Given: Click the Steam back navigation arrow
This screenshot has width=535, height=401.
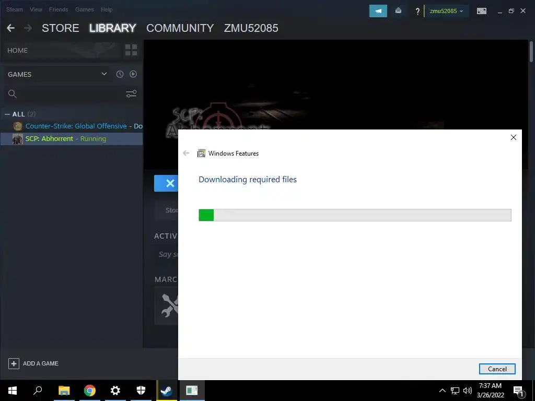Looking at the screenshot, I should pyautogui.click(x=10, y=28).
